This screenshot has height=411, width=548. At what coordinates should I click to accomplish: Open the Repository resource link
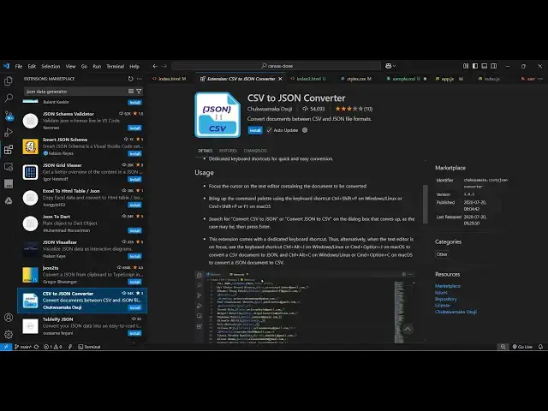coord(446,299)
